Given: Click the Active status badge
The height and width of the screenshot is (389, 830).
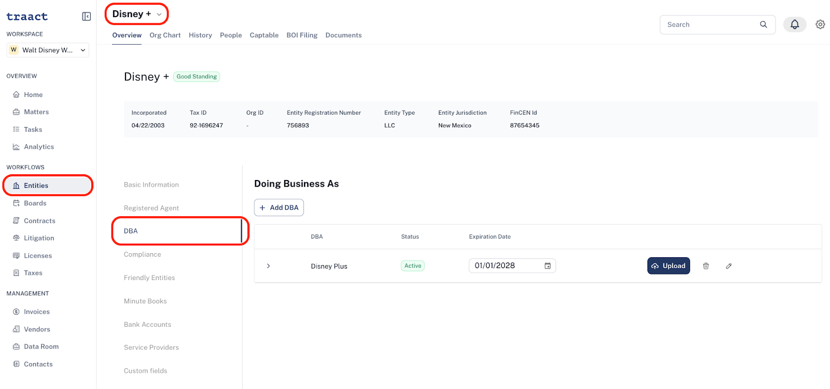Looking at the screenshot, I should pyautogui.click(x=413, y=266).
